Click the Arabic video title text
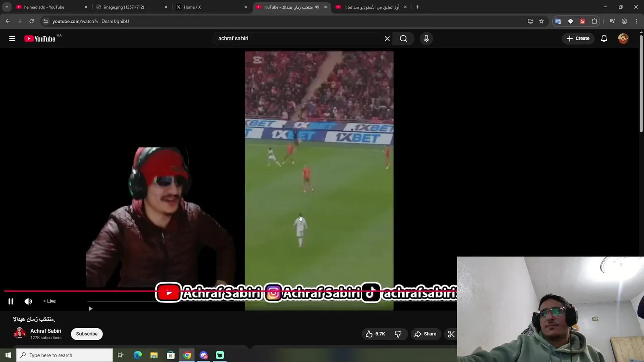The height and width of the screenshot is (362, 644). pos(34,319)
